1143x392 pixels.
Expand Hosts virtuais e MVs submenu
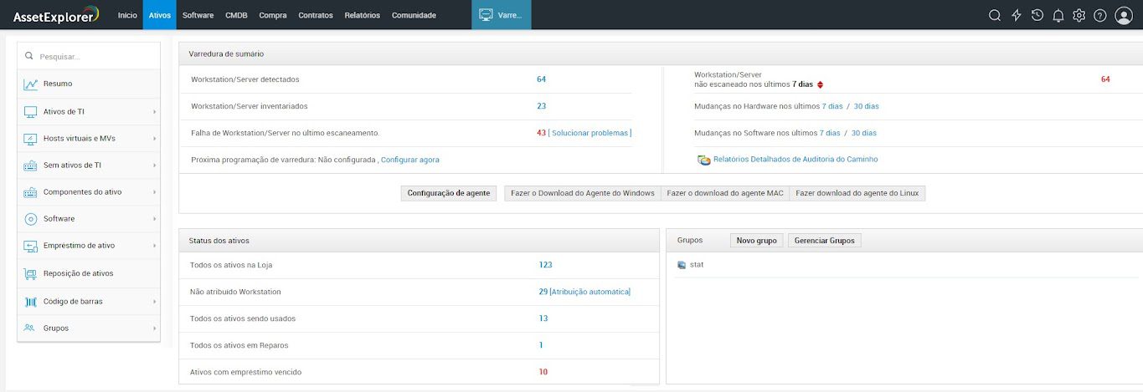pos(155,139)
